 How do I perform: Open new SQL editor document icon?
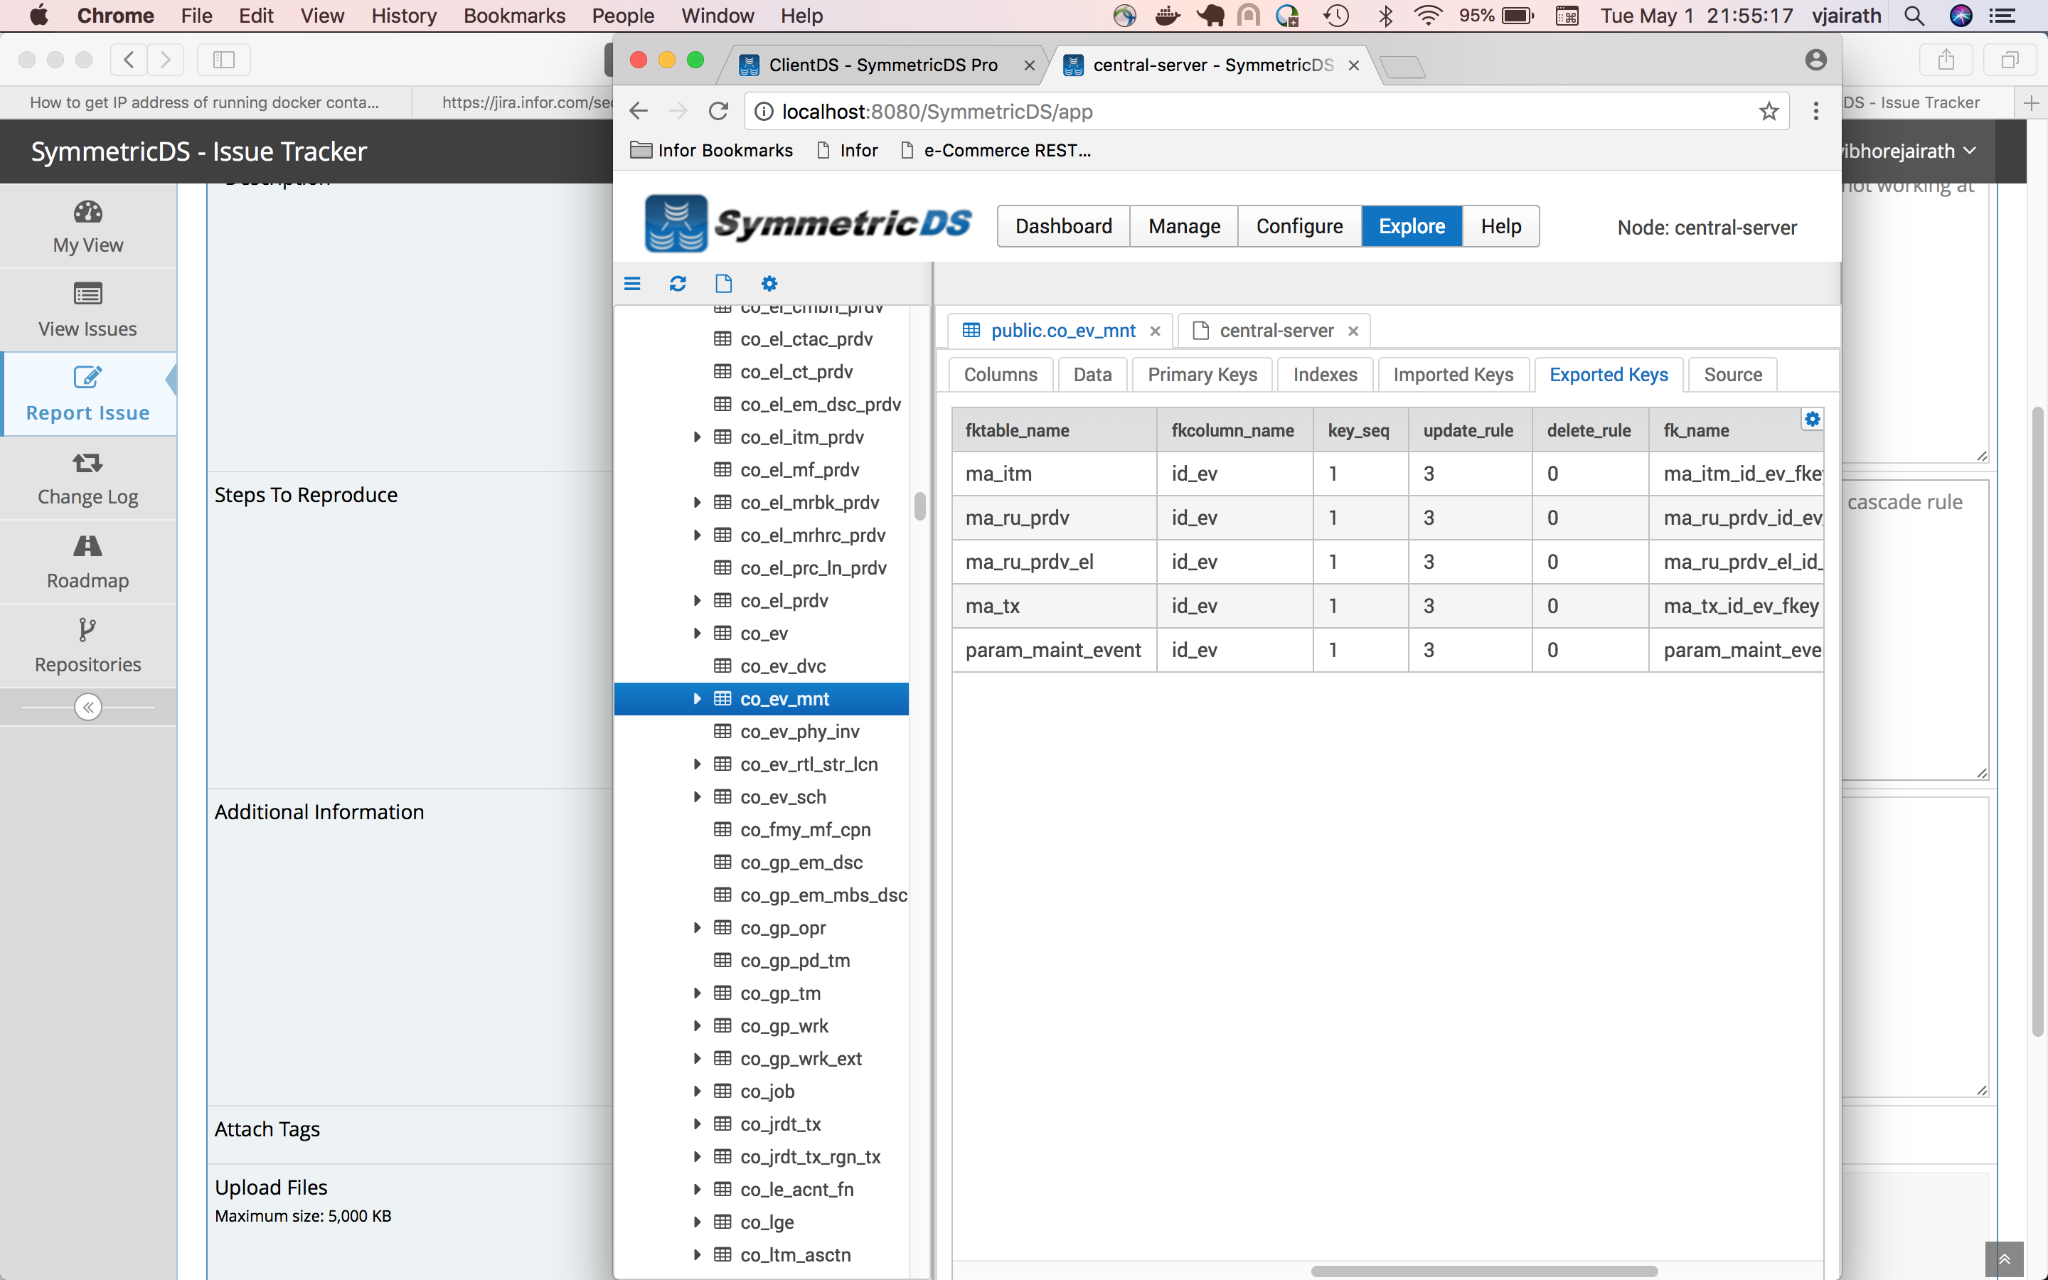click(x=724, y=284)
